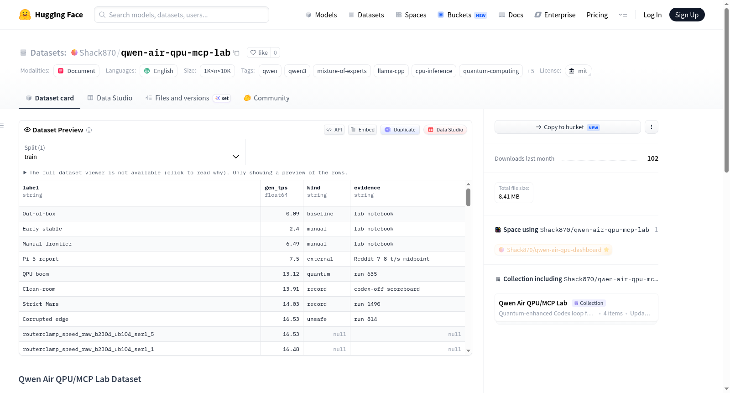This screenshot has height=393, width=730.
Task: Open the qwen-air-qpu-mcp-lab dataset title link
Action: (176, 52)
